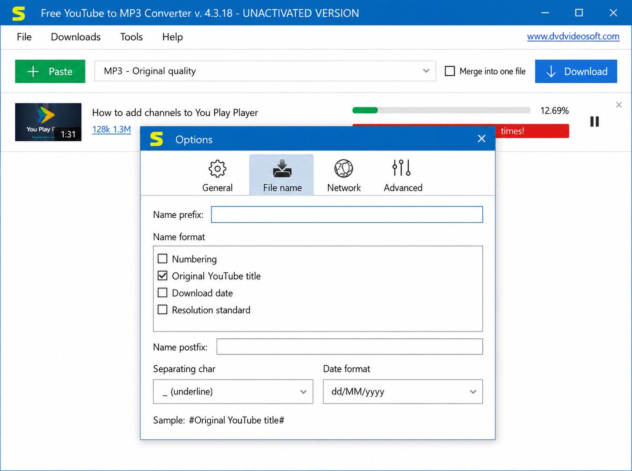Toggle Merge into one file
The width and height of the screenshot is (632, 471).
450,71
